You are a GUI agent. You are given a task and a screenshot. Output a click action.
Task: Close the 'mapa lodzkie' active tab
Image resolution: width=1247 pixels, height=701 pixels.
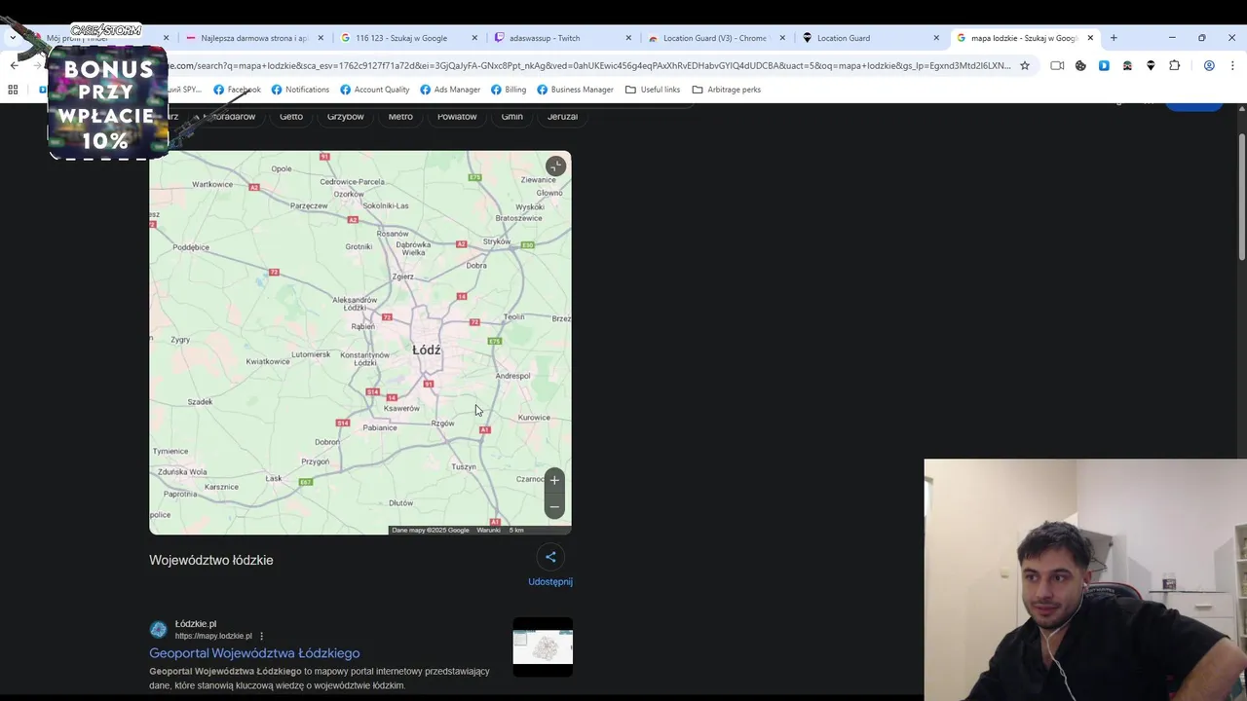(x=1090, y=38)
